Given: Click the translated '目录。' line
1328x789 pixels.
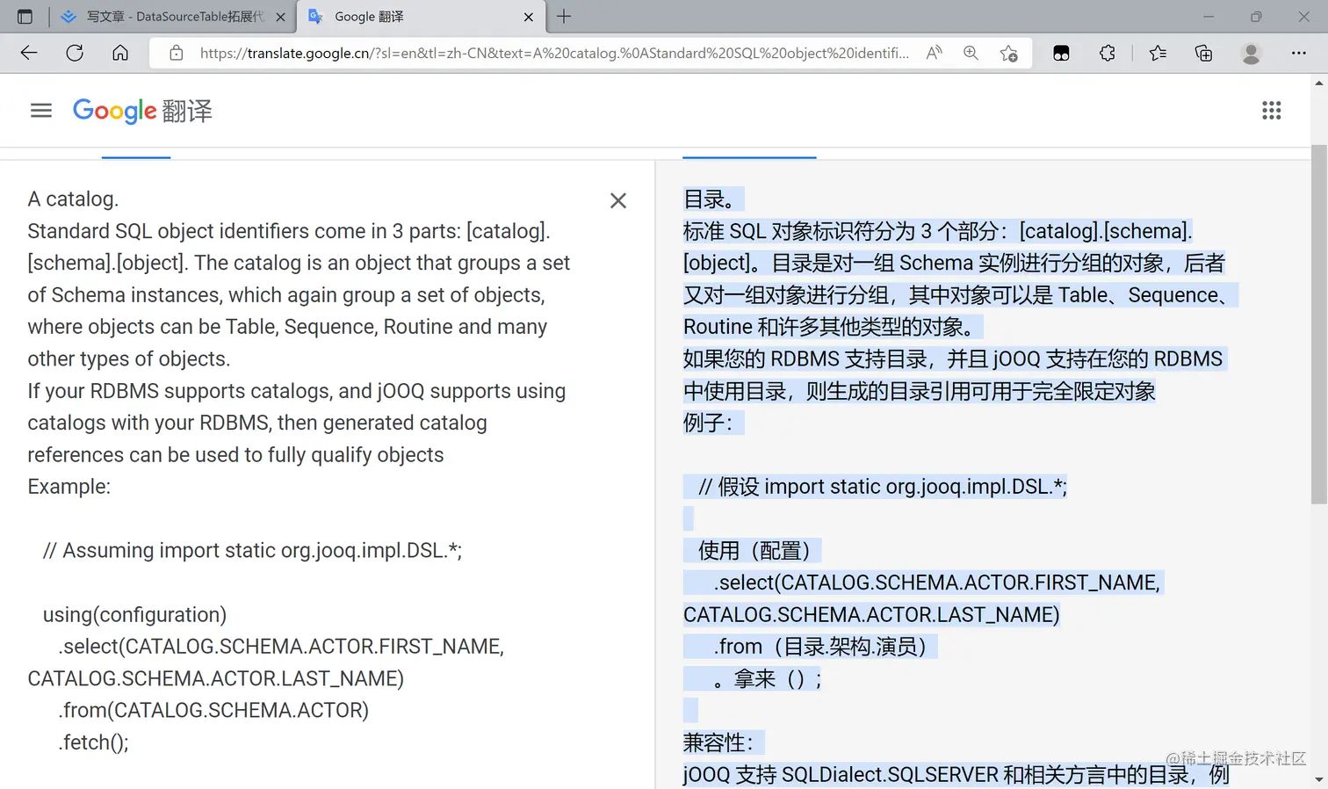Looking at the screenshot, I should click(713, 199).
